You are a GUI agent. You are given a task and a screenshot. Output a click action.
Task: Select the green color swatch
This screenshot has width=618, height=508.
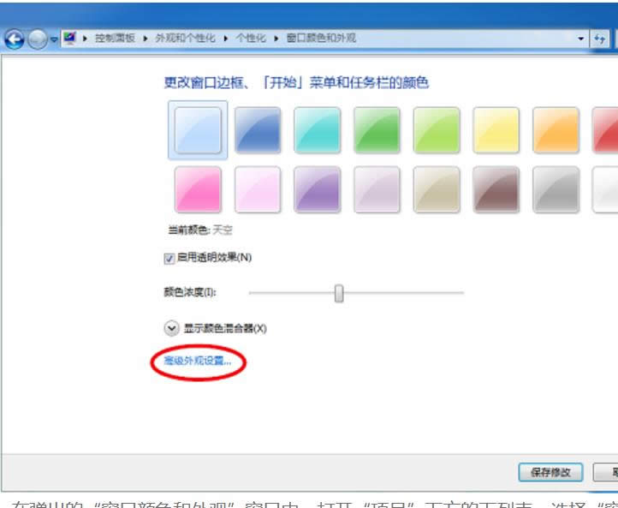click(x=377, y=130)
